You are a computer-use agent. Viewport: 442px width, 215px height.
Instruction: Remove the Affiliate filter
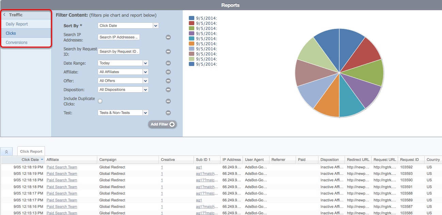[168, 72]
